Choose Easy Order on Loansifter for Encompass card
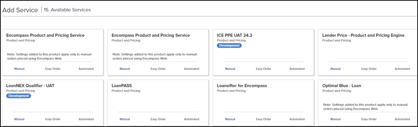Screen dimensions: 418x127 pos(263,119)
